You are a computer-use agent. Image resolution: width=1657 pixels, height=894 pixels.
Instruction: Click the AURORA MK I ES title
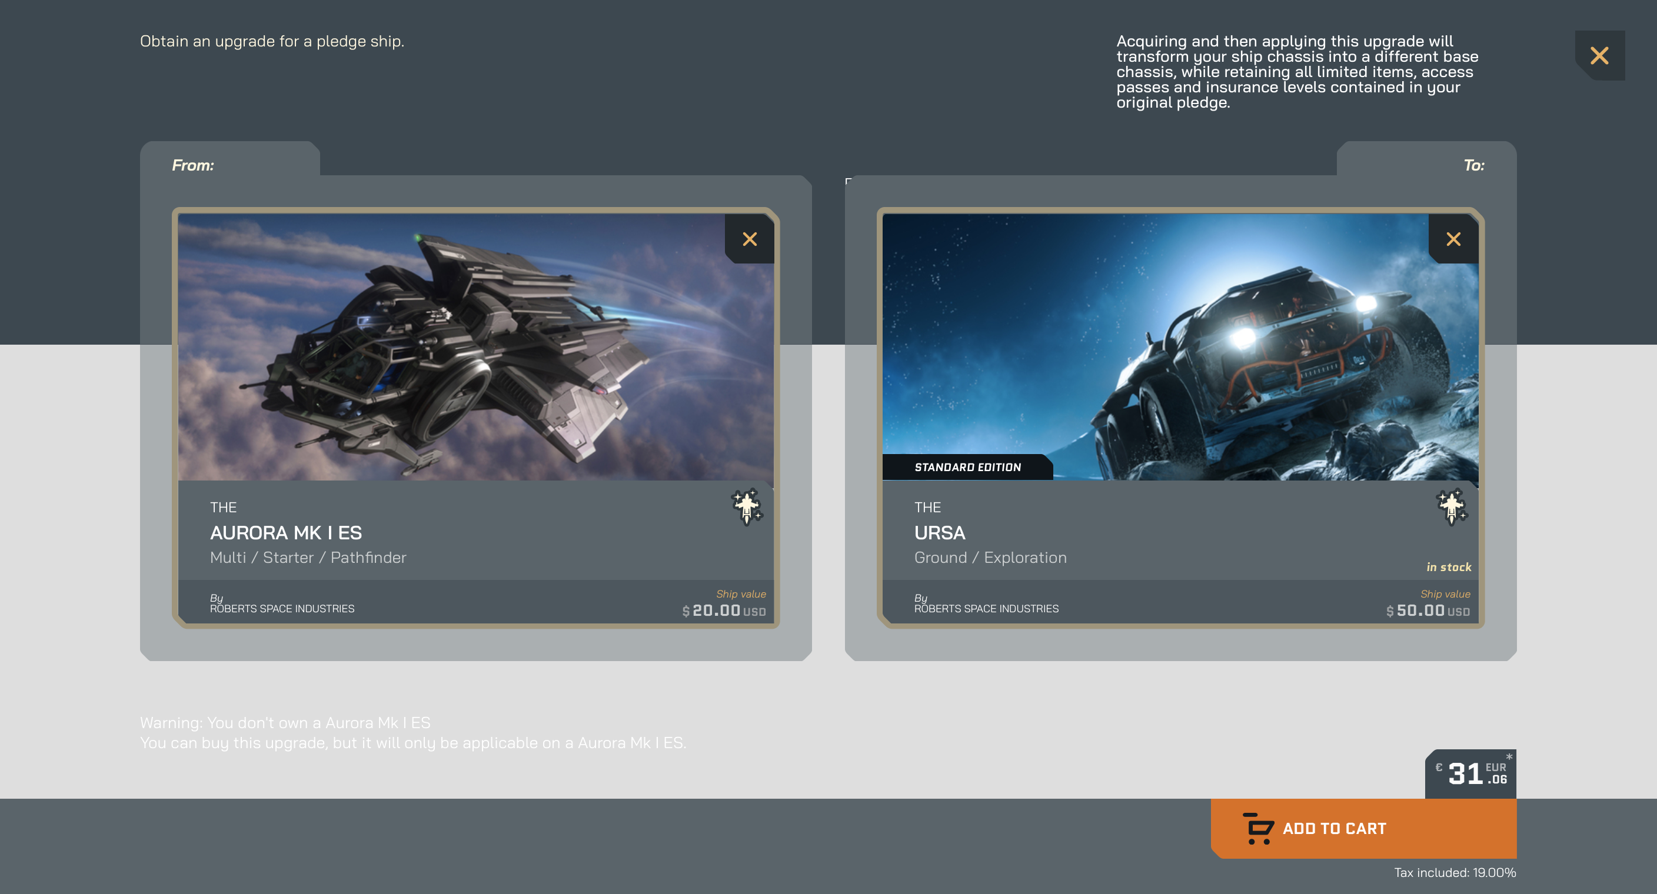pyautogui.click(x=285, y=532)
